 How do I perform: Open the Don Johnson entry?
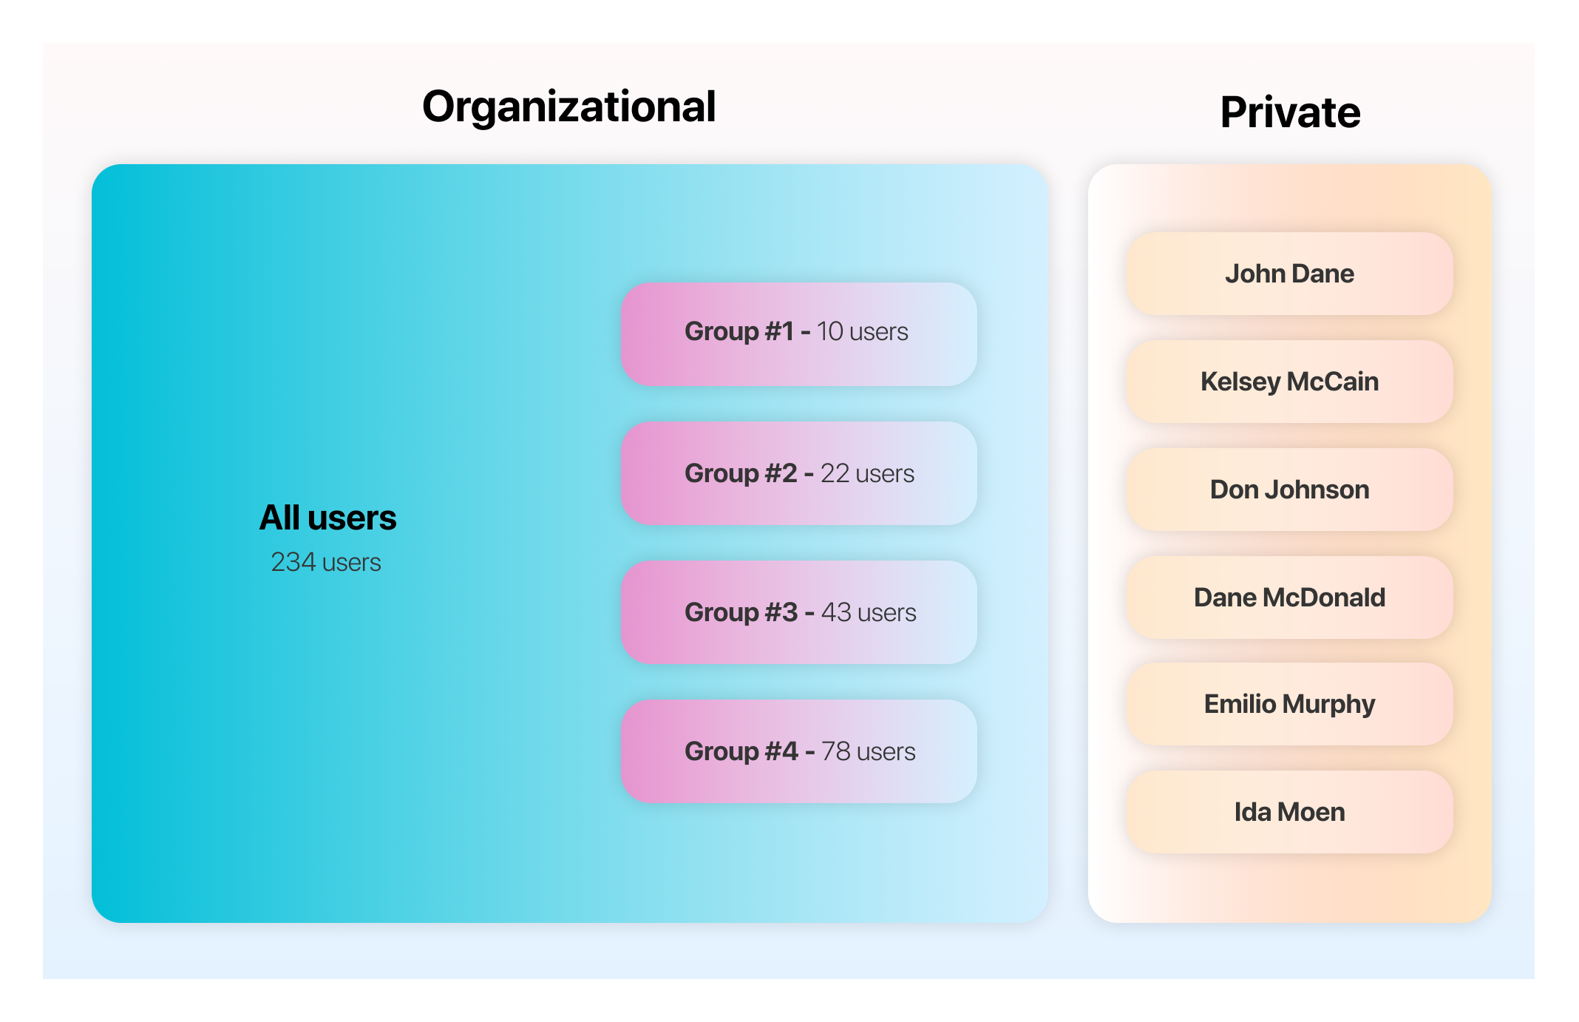[1289, 490]
